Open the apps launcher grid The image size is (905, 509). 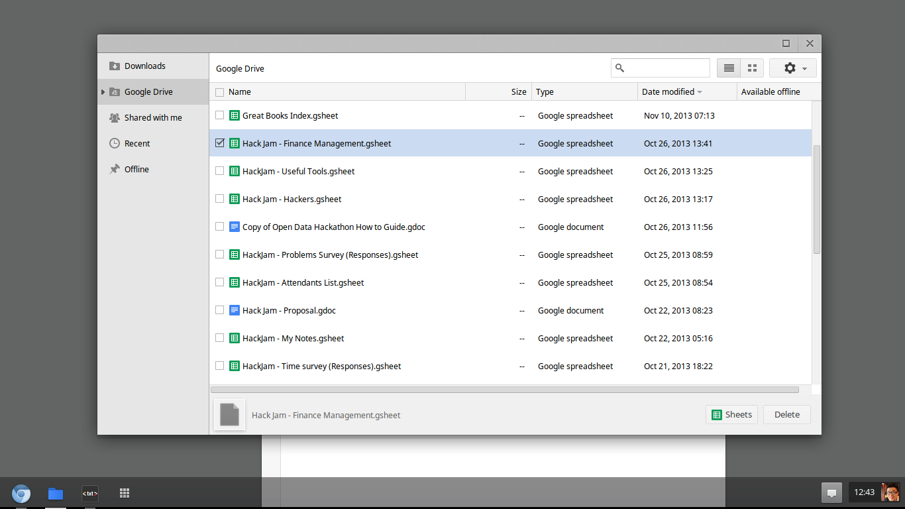125,493
